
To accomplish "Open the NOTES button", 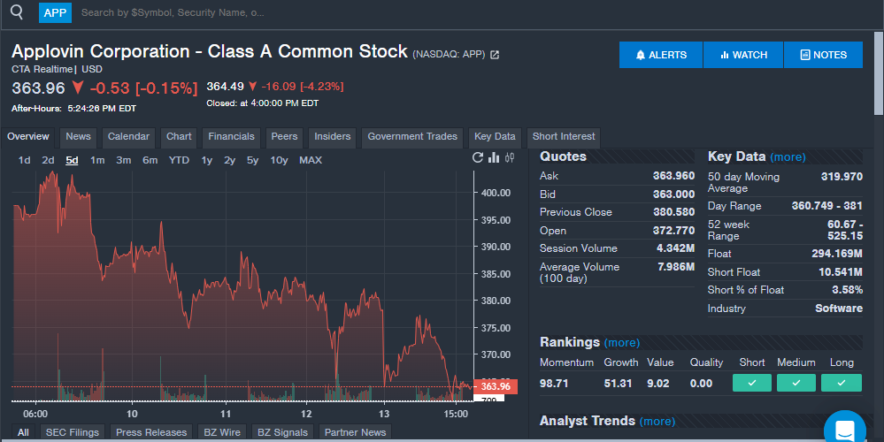I will 823,55.
